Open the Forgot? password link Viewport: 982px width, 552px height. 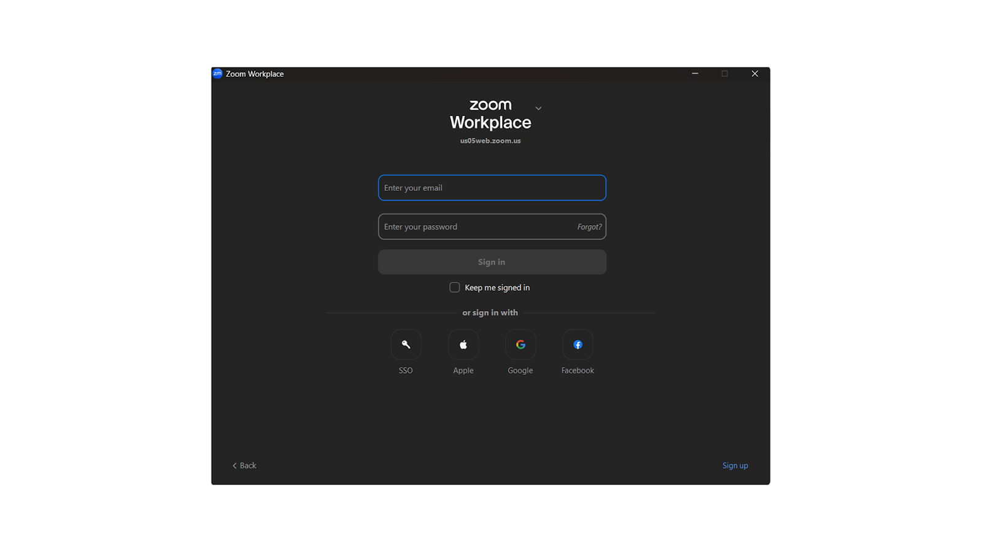point(589,227)
